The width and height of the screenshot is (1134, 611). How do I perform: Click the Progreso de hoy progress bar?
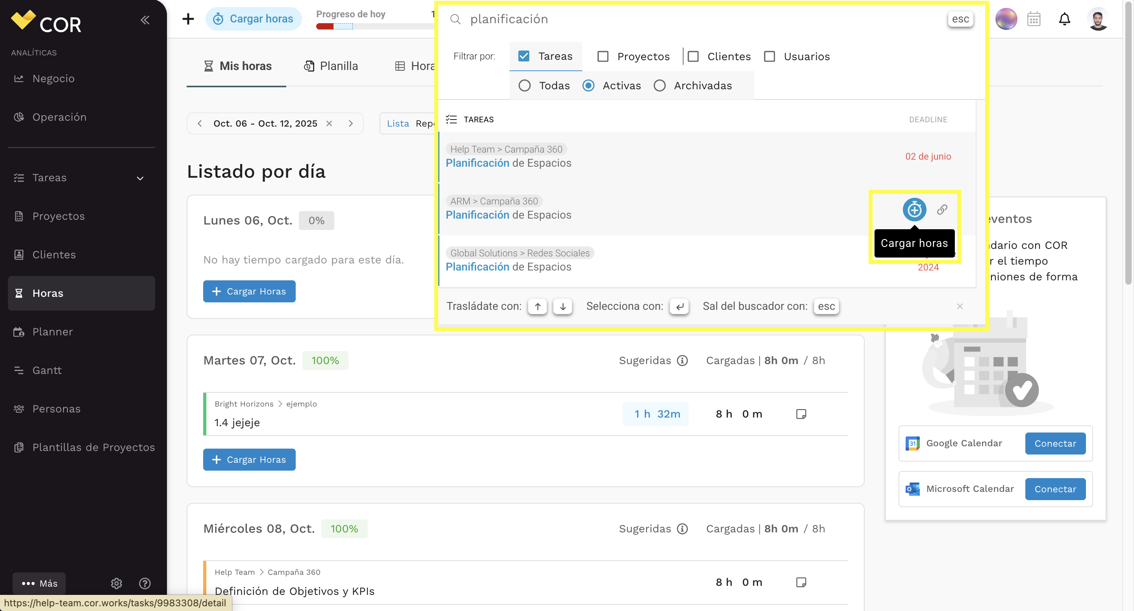coord(375,26)
